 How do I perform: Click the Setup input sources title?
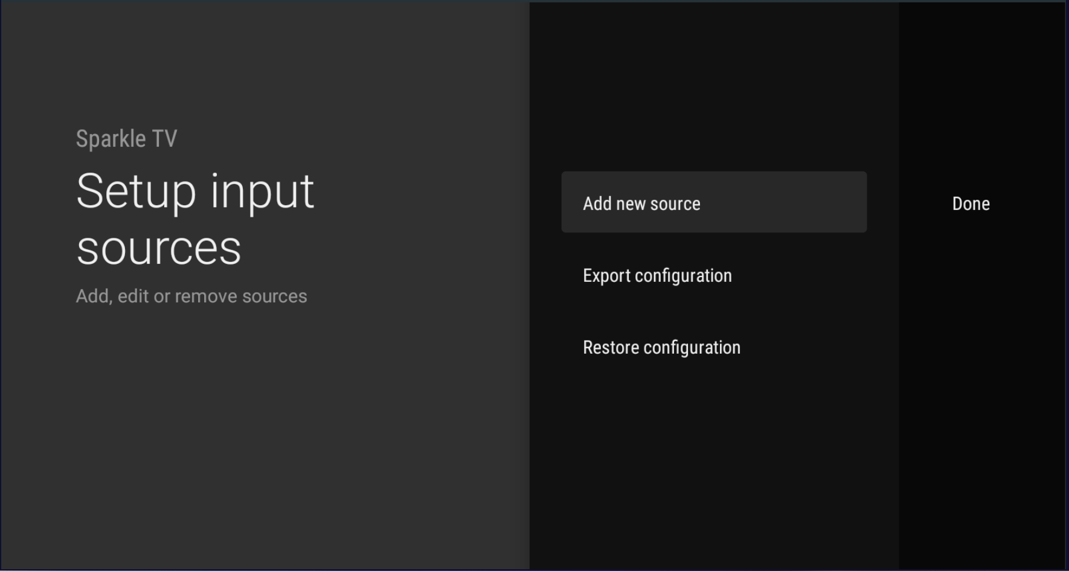(x=194, y=219)
